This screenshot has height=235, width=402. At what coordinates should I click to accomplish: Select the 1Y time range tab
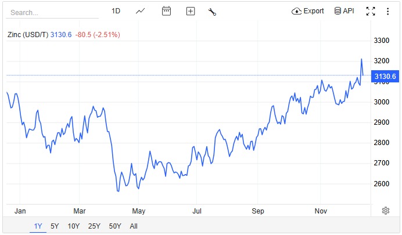[38, 226]
